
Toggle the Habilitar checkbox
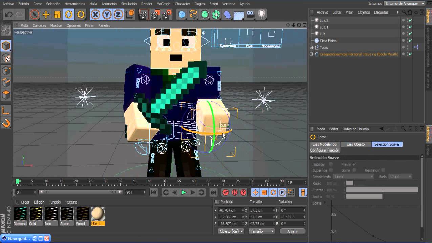click(x=331, y=164)
